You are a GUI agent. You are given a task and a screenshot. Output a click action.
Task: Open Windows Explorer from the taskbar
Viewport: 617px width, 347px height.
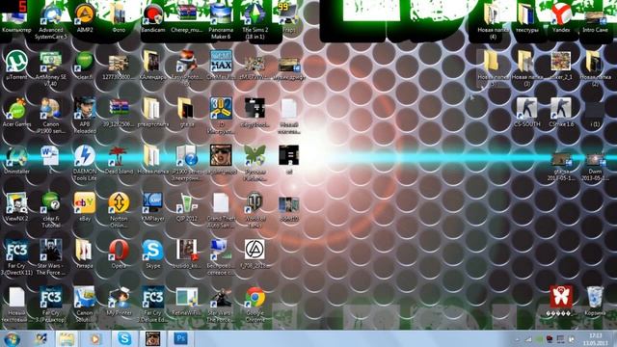pos(67,338)
